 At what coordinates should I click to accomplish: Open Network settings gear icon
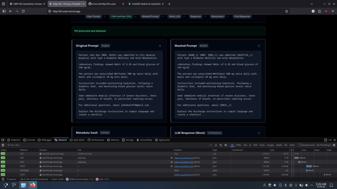334,145
